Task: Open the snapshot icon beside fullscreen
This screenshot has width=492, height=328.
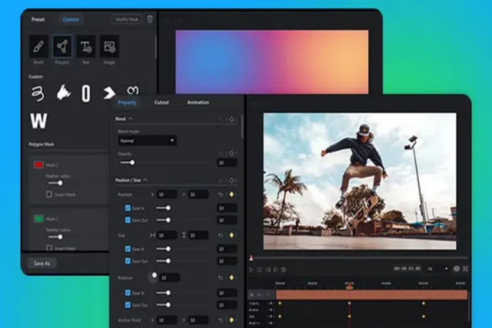Action: 456,269
